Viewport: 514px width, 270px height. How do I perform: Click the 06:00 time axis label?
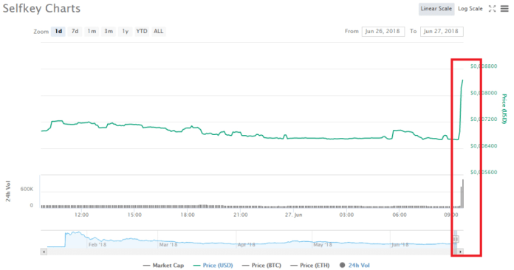coord(400,215)
